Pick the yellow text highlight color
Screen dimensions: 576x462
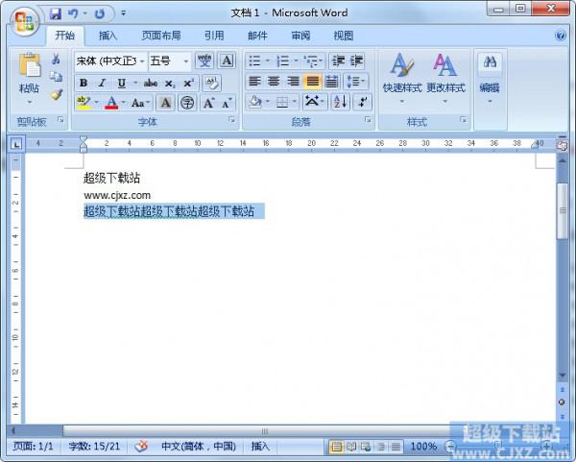pos(84,103)
